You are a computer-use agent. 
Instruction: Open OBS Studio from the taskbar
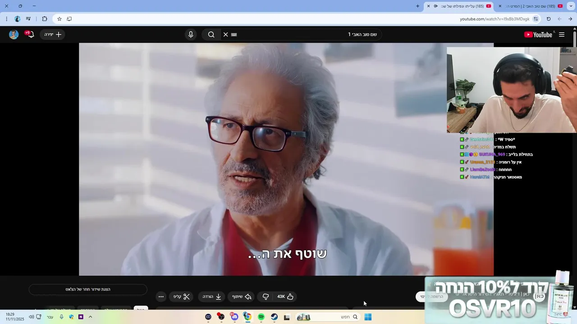click(x=221, y=317)
